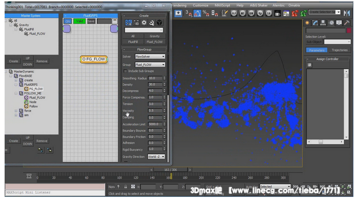The width and height of the screenshot is (355, 199).
Task: Toggle the ON button in FluidGRPS
Action: coord(68,21)
